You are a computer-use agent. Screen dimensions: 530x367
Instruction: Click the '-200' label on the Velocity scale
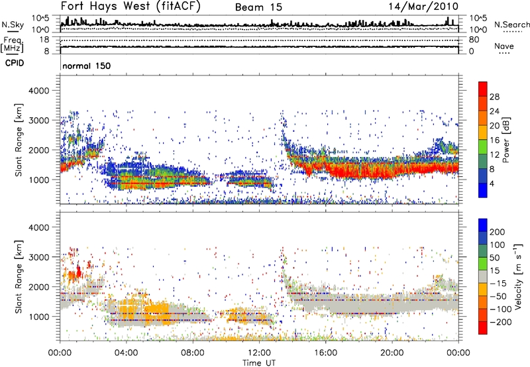(500, 322)
